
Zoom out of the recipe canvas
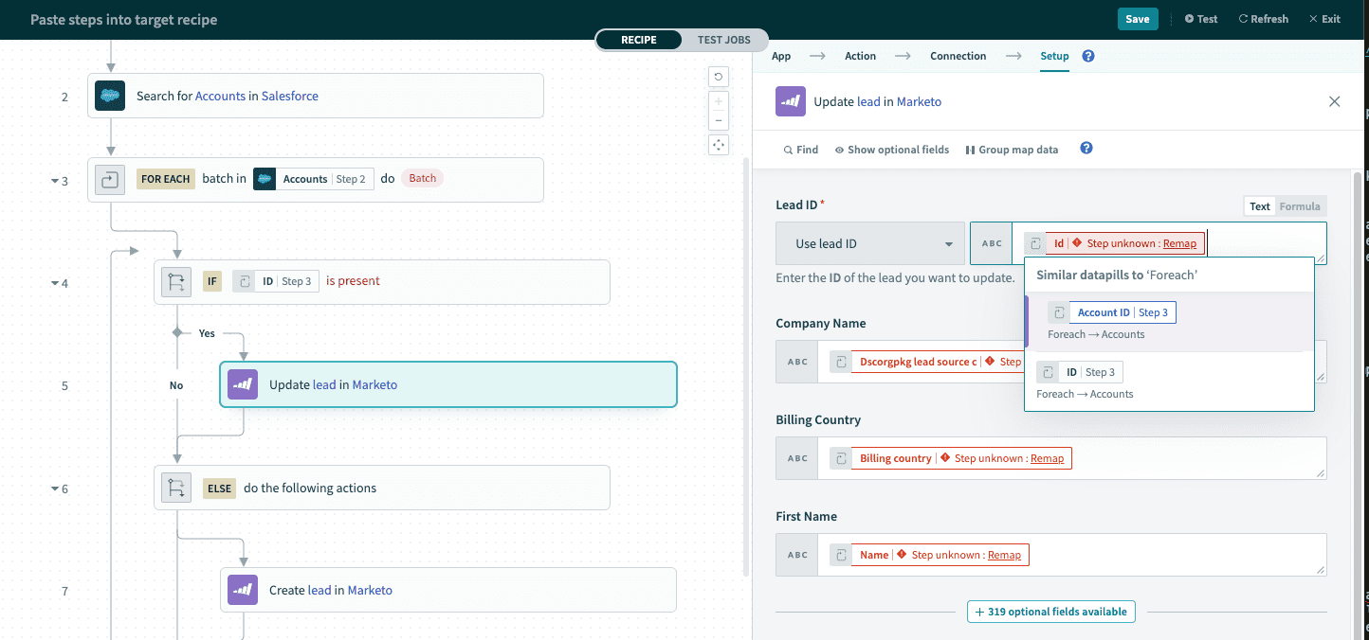click(718, 121)
